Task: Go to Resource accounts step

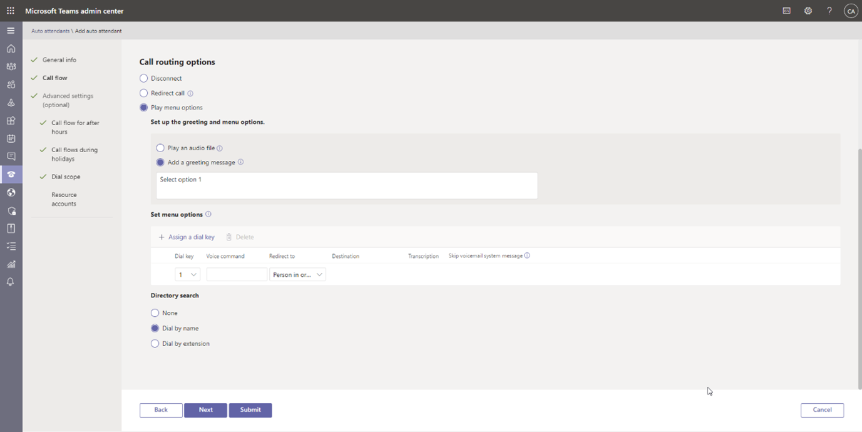Action: point(64,199)
